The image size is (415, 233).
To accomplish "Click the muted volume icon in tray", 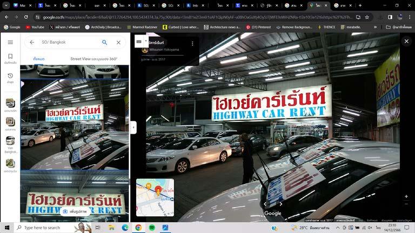I will click(x=370, y=228).
